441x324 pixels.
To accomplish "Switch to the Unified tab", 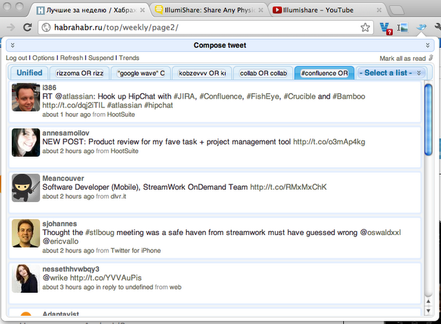I will pyautogui.click(x=29, y=73).
